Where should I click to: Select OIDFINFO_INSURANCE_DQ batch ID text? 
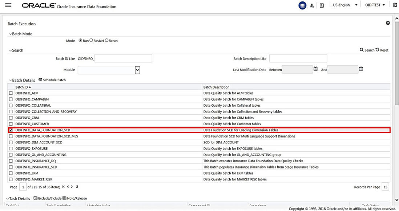(x=35, y=161)
